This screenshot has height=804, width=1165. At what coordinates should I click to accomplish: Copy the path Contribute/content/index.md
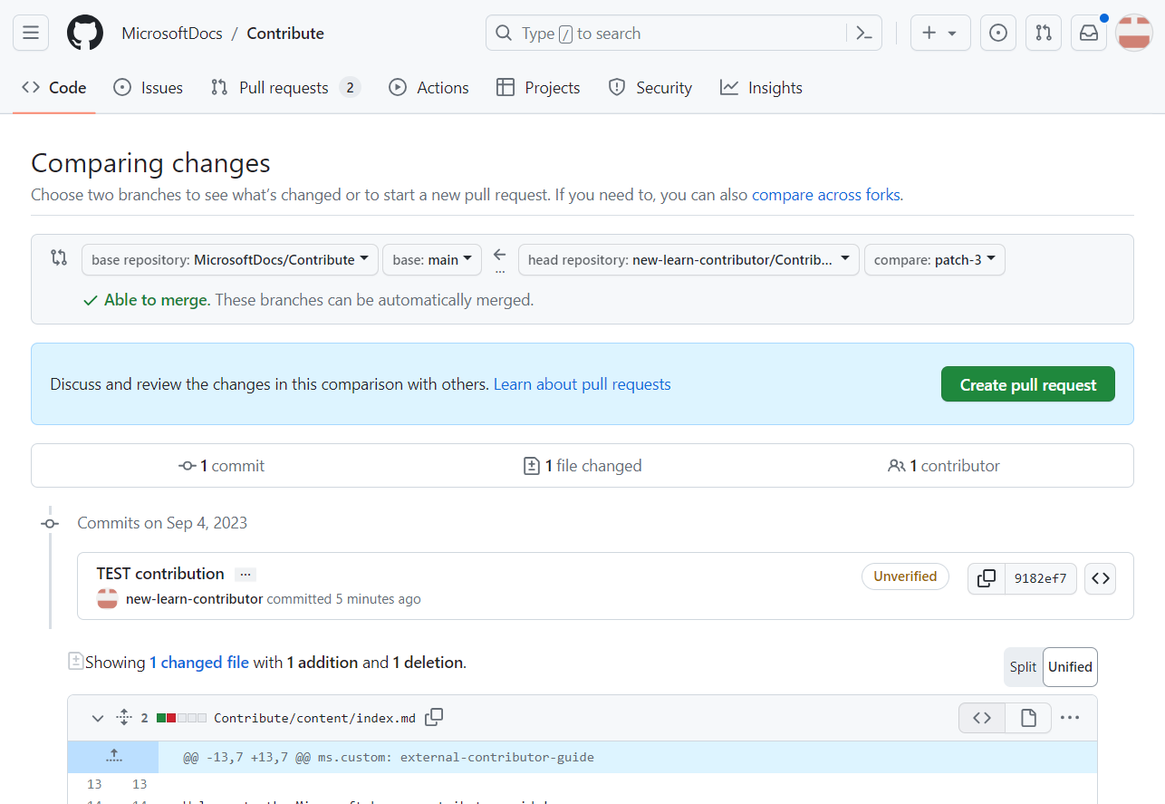[x=434, y=716]
